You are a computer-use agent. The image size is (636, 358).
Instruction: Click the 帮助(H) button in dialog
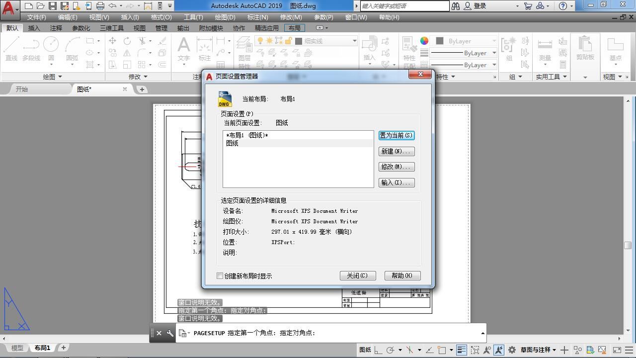click(x=402, y=275)
